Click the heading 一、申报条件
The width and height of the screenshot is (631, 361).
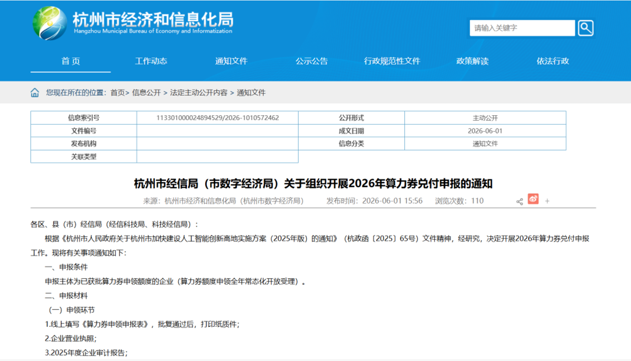(x=67, y=267)
